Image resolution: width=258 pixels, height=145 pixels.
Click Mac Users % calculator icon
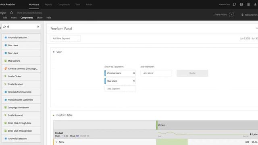pyautogui.click(x=5, y=61)
